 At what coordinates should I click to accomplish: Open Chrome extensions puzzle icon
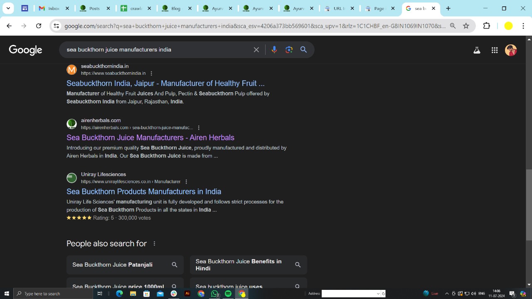pos(487,26)
